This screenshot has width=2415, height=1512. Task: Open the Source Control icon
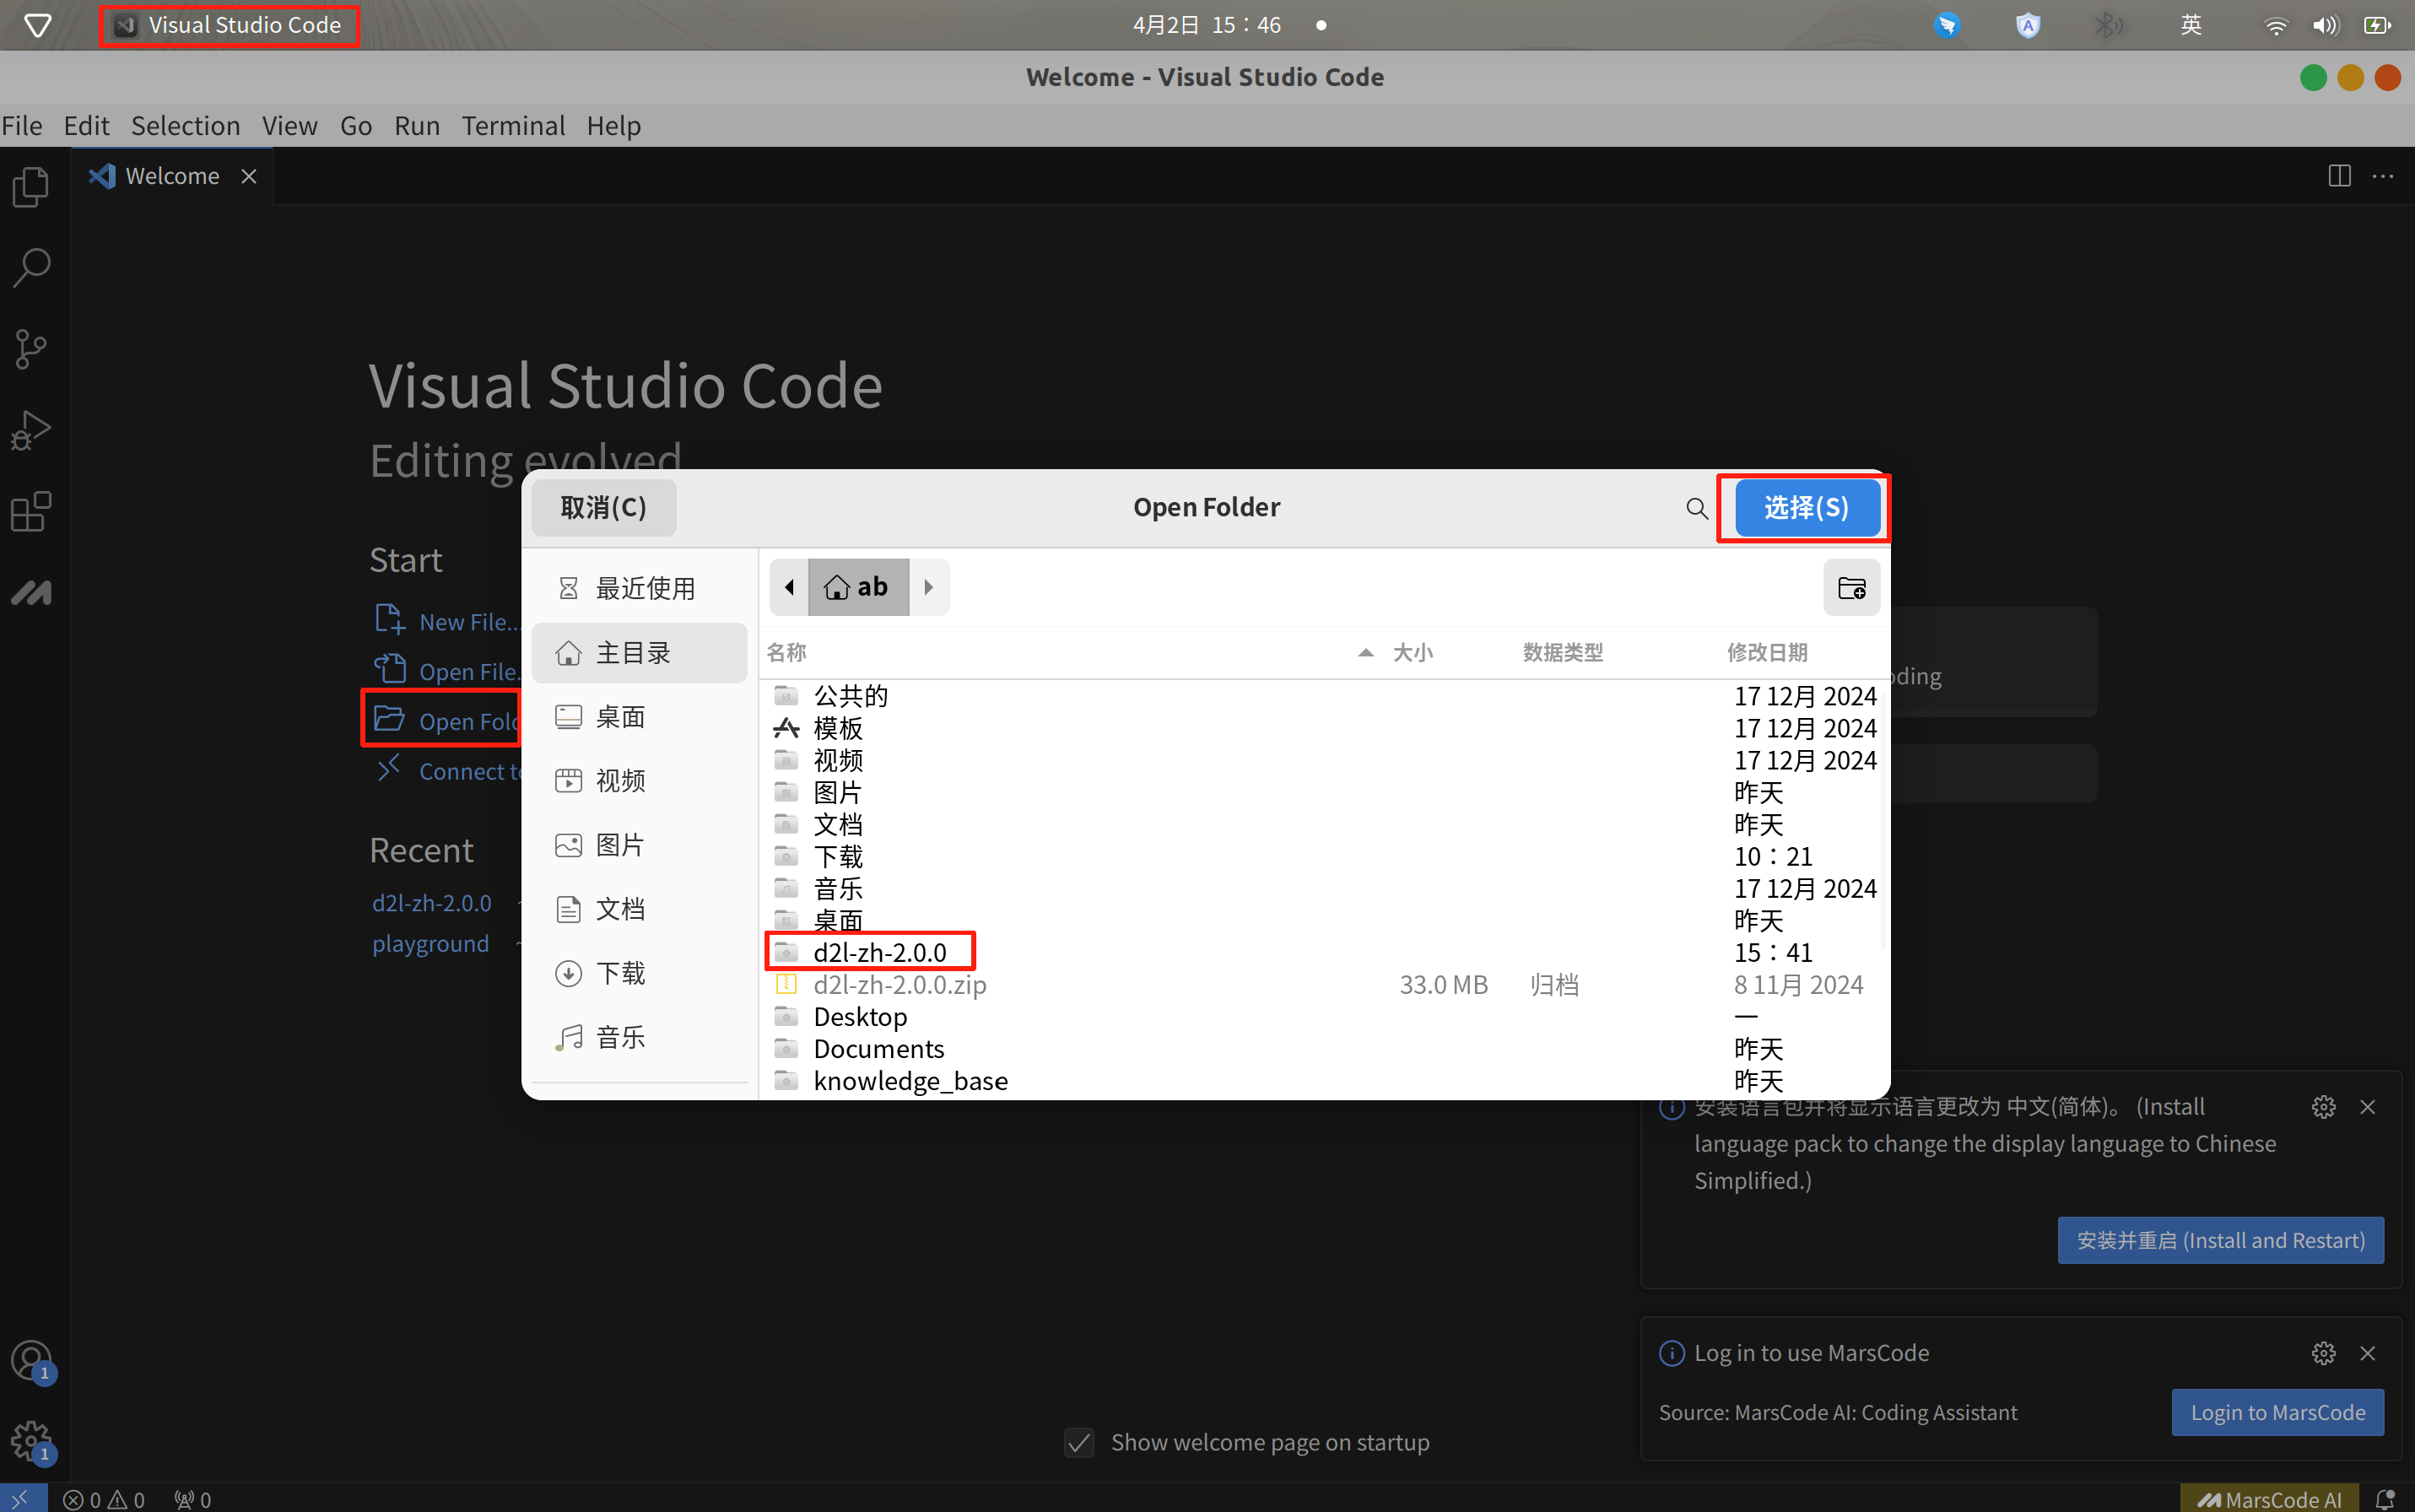point(30,348)
